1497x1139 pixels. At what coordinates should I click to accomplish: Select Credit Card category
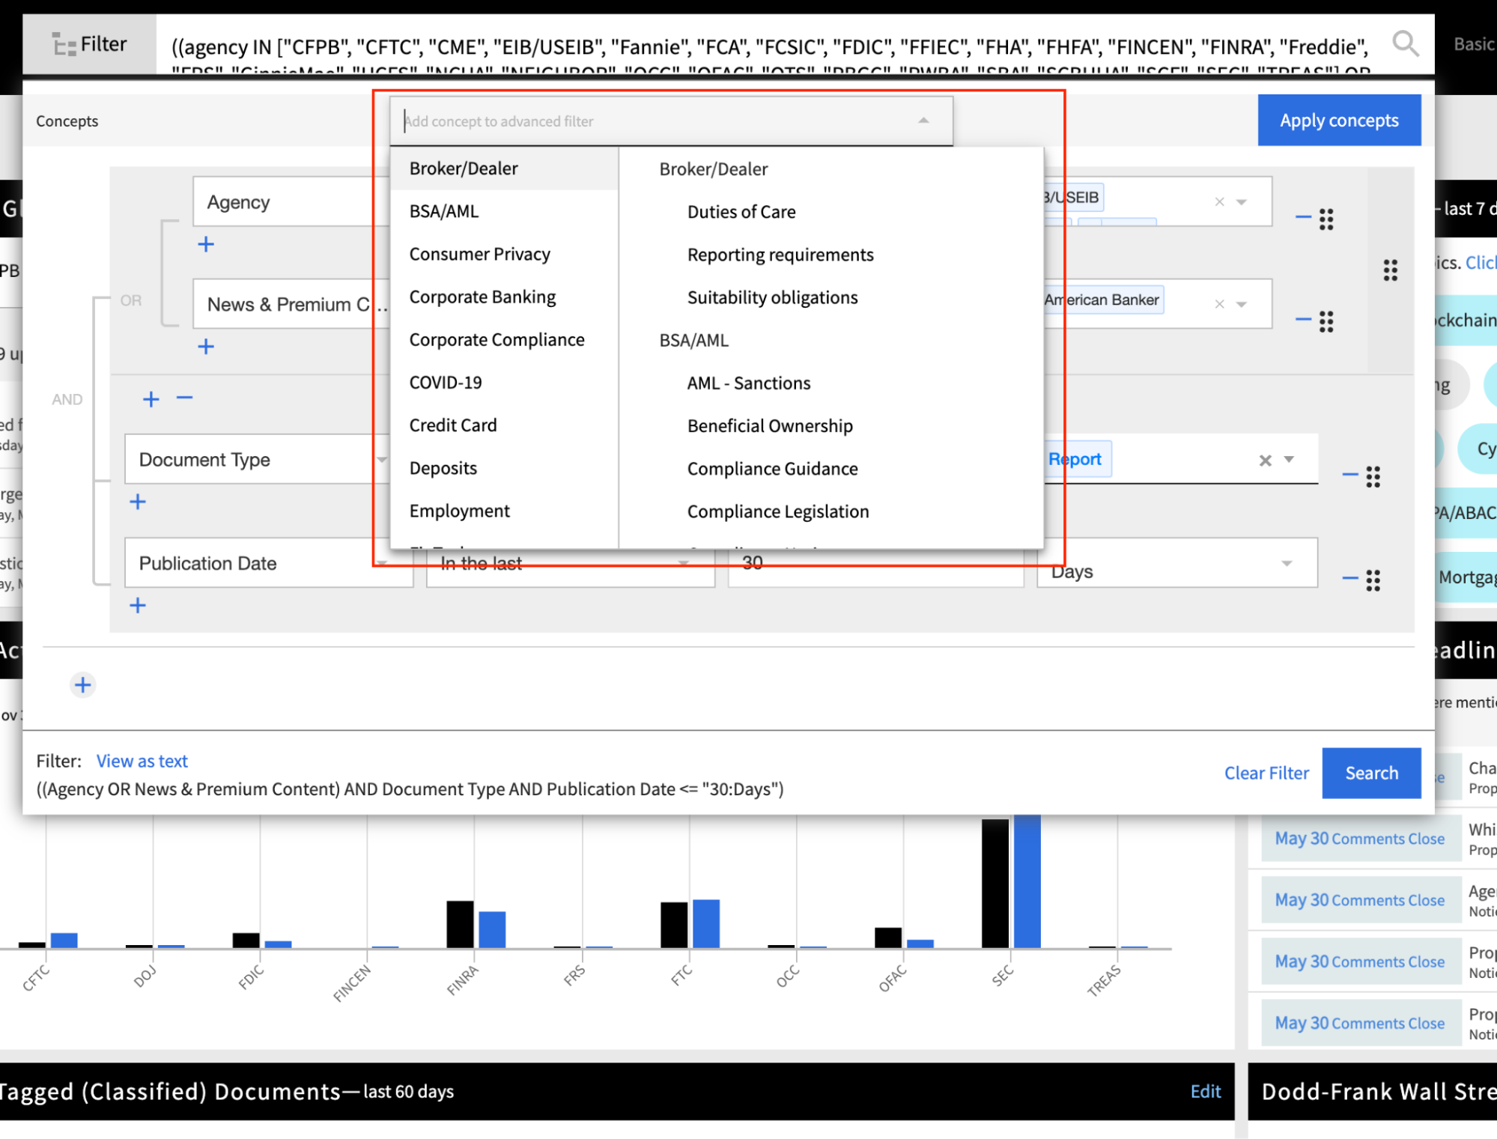[504, 425]
